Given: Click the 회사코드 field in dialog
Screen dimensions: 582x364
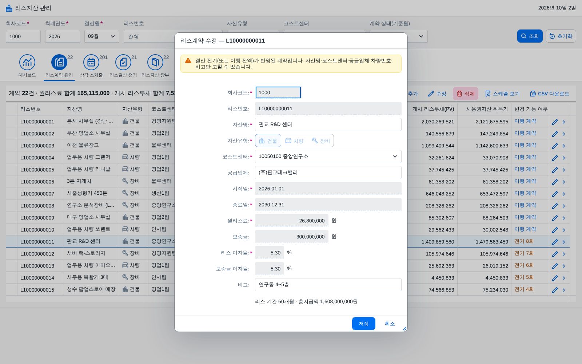Looking at the screenshot, I should pyautogui.click(x=278, y=92).
